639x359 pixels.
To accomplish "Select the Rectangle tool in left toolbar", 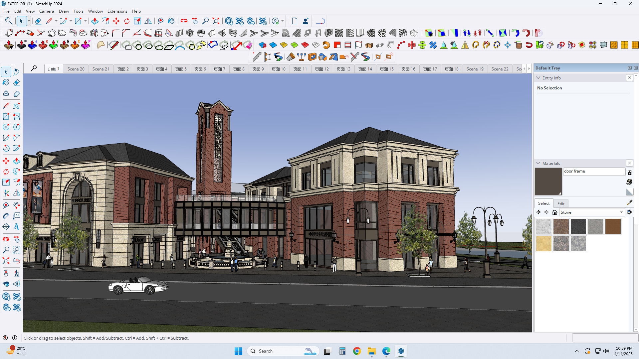I will tap(6, 116).
